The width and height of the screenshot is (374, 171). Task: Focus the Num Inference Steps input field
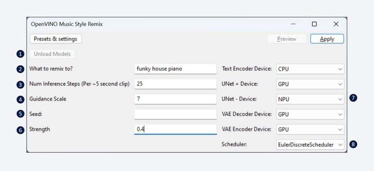pos(175,84)
